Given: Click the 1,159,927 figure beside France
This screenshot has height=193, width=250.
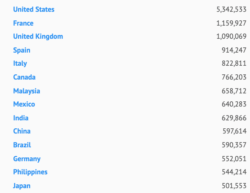Looking at the screenshot, I should [x=231, y=23].
